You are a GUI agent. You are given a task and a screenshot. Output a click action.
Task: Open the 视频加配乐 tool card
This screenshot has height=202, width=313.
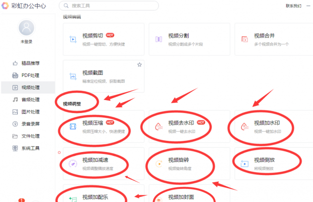[104, 193]
